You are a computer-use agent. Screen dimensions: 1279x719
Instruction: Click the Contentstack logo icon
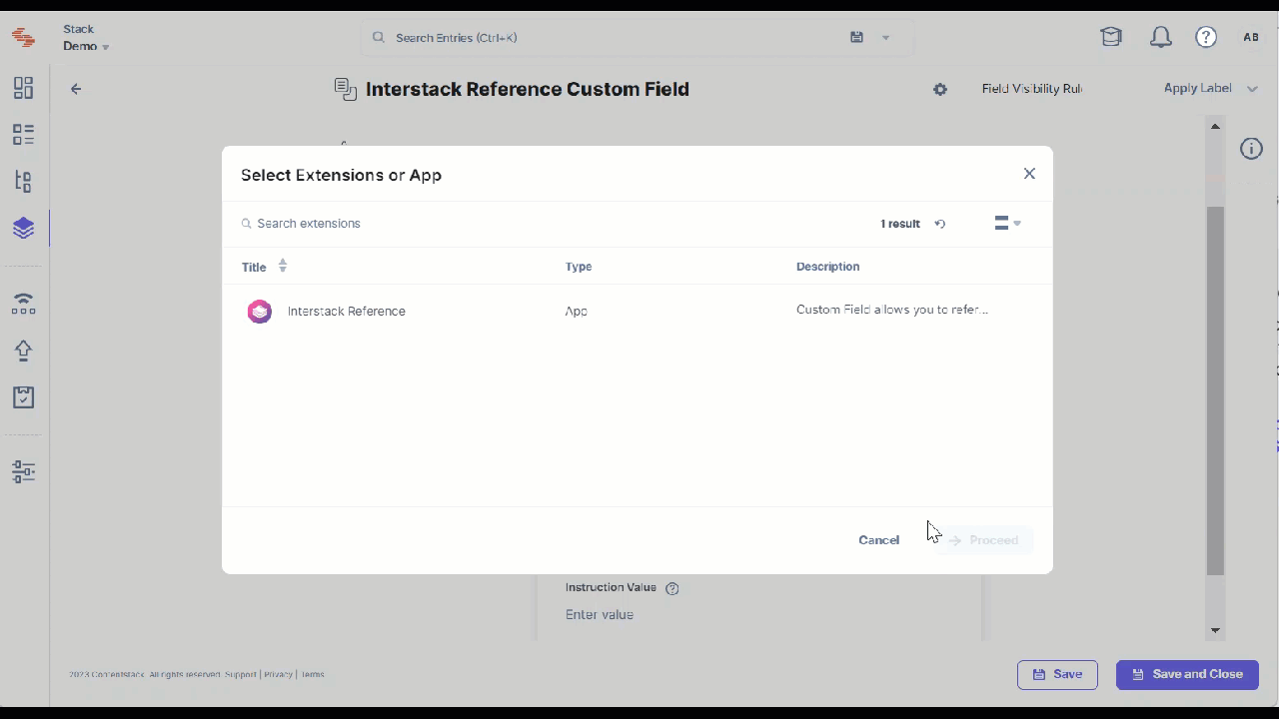tap(23, 38)
